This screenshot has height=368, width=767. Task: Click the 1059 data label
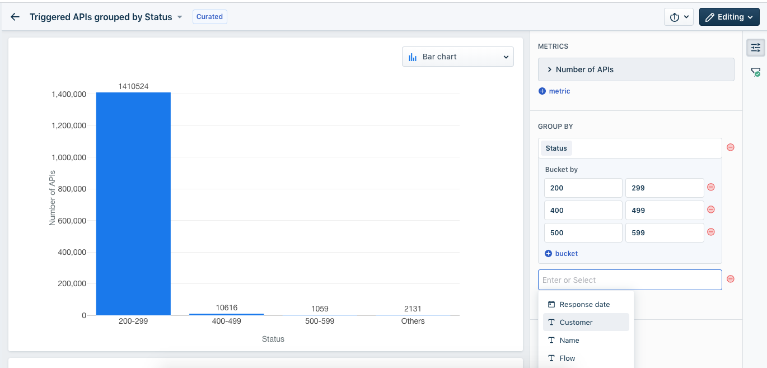(320, 309)
